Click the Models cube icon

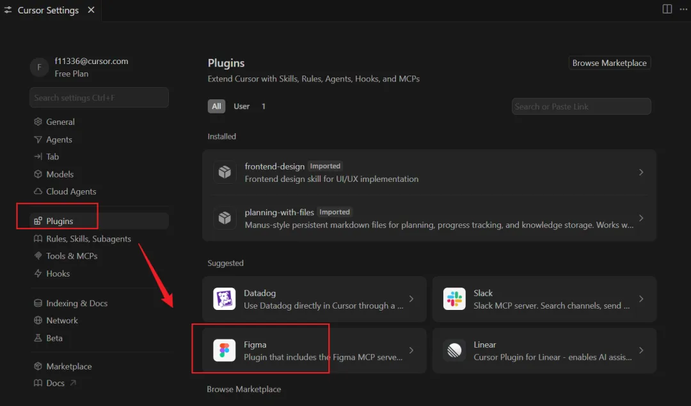click(x=38, y=174)
